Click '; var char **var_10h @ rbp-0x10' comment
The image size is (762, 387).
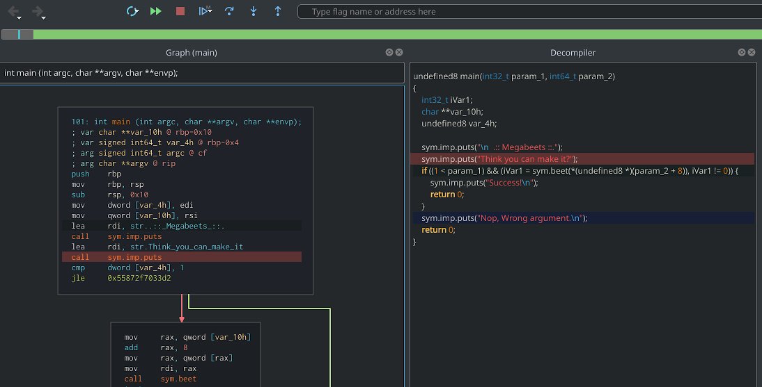(141, 132)
